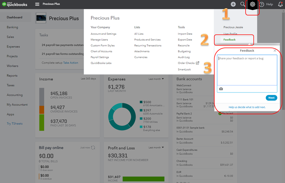
Task: Open the notifications bell
Action: tap(280, 4)
